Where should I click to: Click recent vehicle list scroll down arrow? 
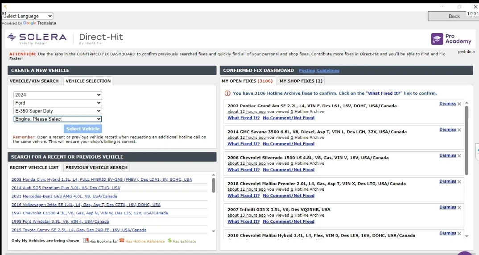(x=213, y=231)
